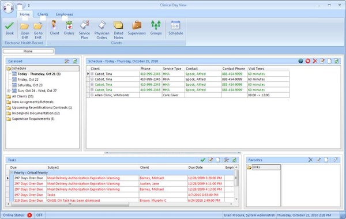Open Upcoming Recertifications/Contracts (1) folder
Viewport: 346px width, 219px height.
42,108
